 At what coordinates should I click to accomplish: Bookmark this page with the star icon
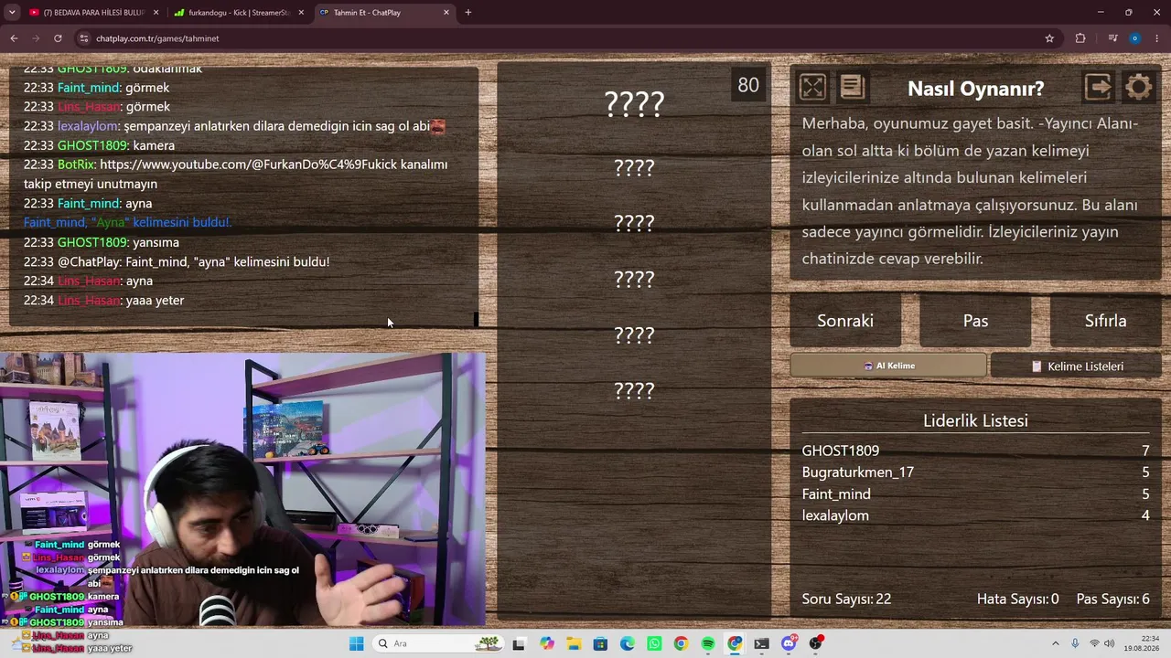click(1049, 38)
